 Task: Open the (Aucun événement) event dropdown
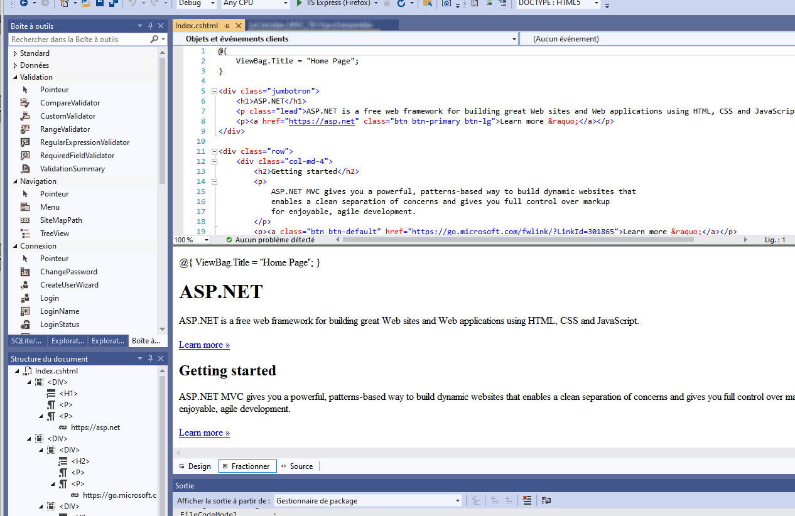click(657, 39)
